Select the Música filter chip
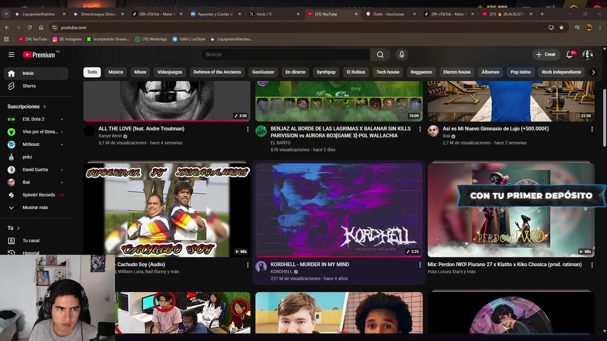607x341 pixels. pos(116,72)
